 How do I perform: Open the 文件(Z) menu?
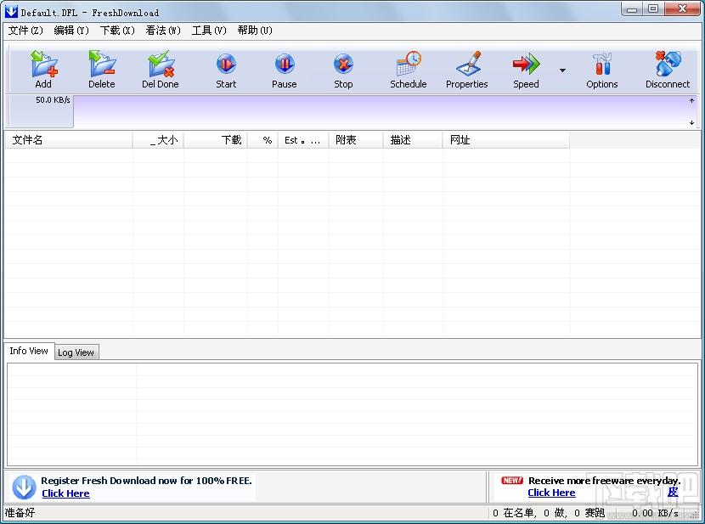(25, 31)
